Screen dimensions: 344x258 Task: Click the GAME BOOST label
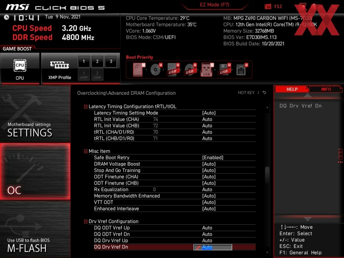click(x=17, y=49)
